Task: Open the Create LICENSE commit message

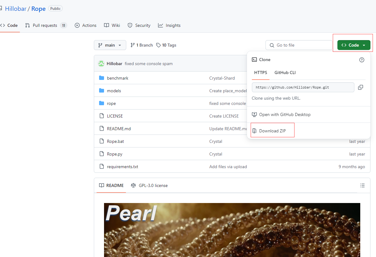Action: coord(224,116)
